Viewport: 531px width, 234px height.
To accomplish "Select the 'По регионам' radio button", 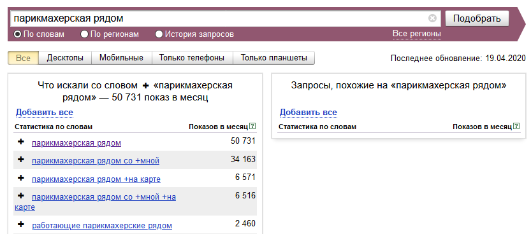I will (84, 34).
